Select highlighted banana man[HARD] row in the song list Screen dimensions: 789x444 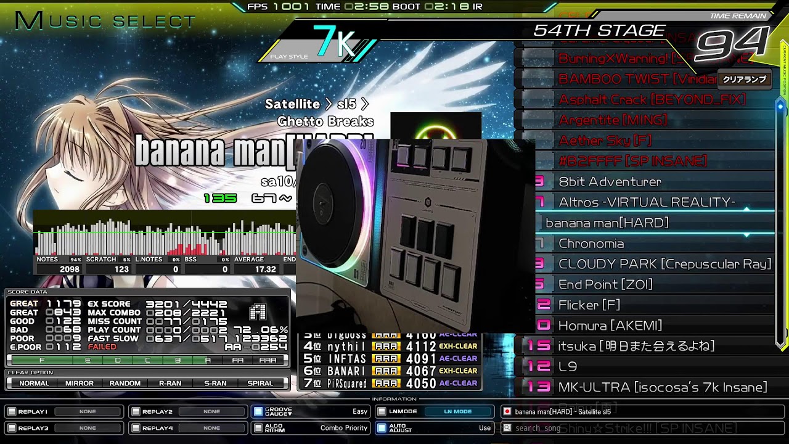[x=653, y=223]
